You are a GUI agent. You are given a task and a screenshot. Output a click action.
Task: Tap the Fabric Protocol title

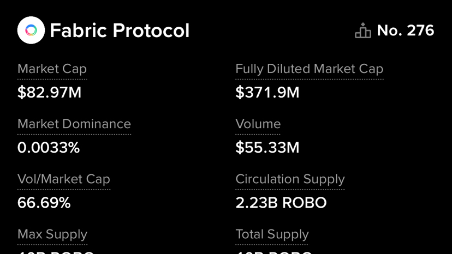120,31
